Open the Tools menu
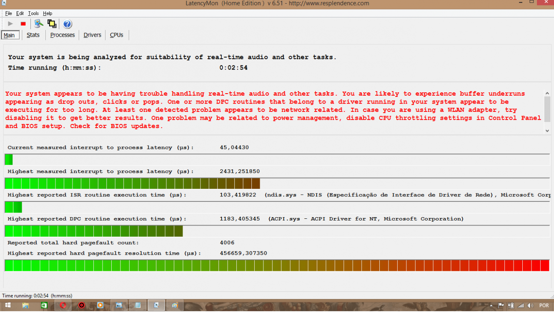 point(33,13)
